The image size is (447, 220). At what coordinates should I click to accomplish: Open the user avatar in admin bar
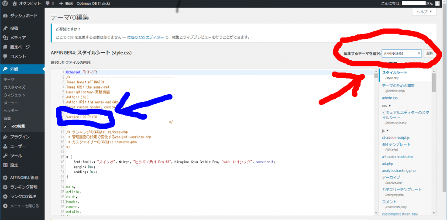point(437,3)
